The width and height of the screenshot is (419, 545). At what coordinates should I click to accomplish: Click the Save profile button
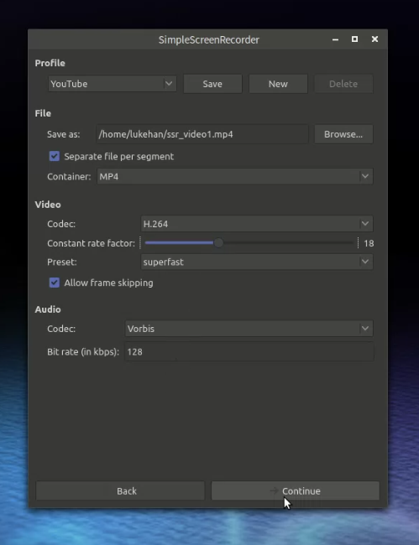[x=212, y=84]
